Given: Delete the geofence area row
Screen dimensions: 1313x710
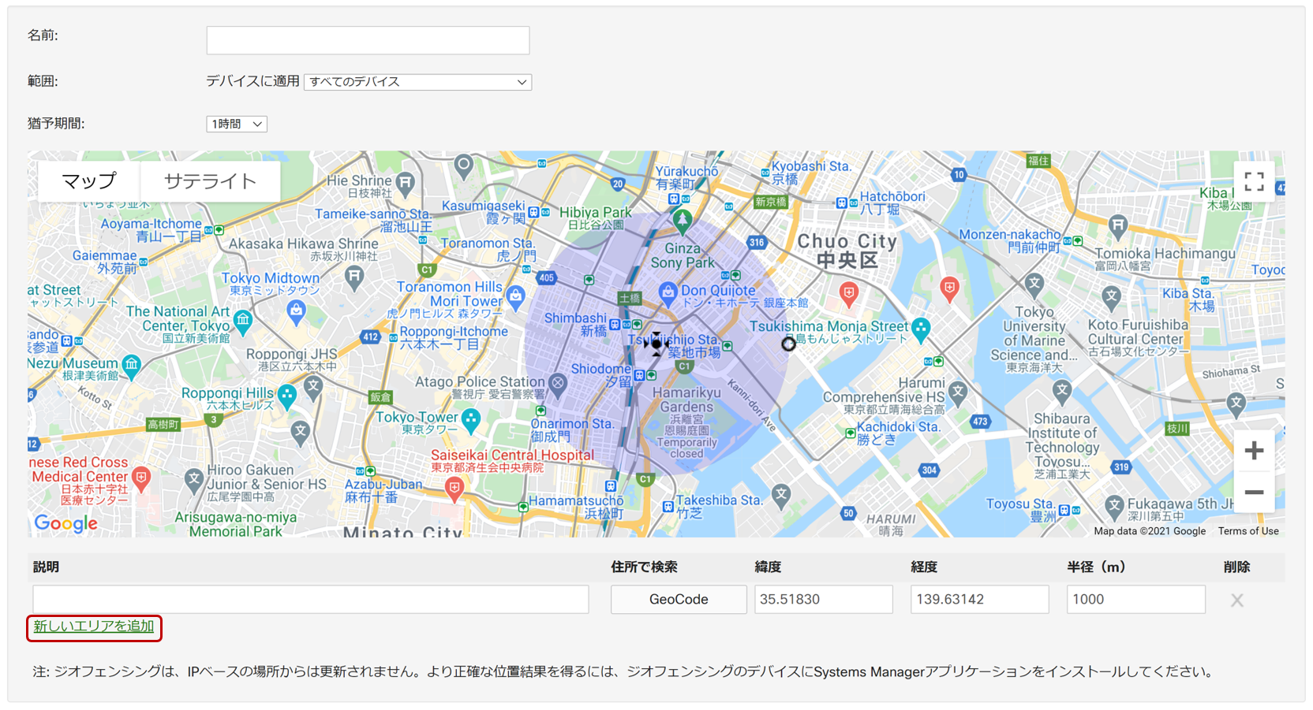Looking at the screenshot, I should pos(1236,600).
